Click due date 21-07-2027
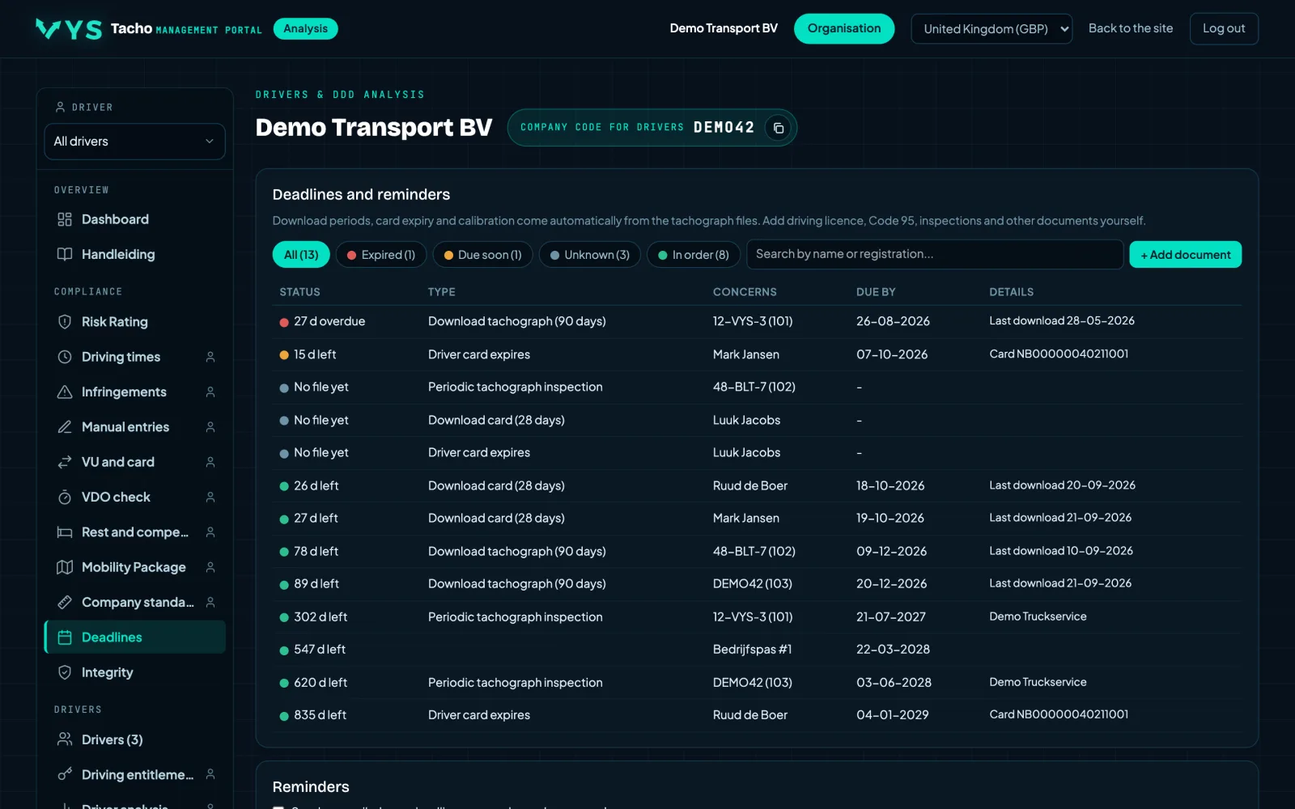The height and width of the screenshot is (809, 1295). pos(891,616)
